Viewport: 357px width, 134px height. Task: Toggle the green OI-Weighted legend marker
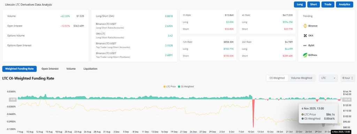pyautogui.click(x=179, y=87)
